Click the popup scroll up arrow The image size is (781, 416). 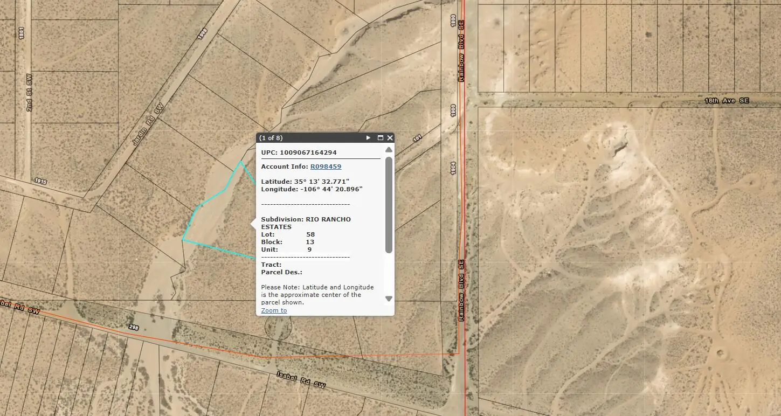coord(389,150)
